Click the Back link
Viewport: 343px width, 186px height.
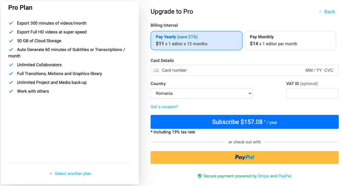(x=330, y=12)
